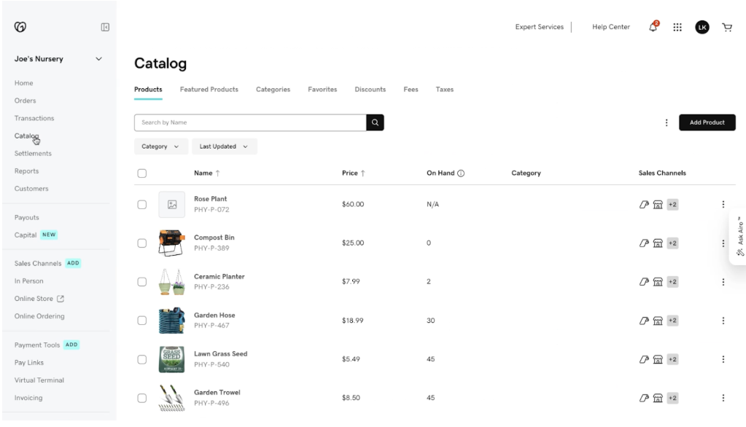Select the Compost Bin checkbox

pyautogui.click(x=141, y=243)
